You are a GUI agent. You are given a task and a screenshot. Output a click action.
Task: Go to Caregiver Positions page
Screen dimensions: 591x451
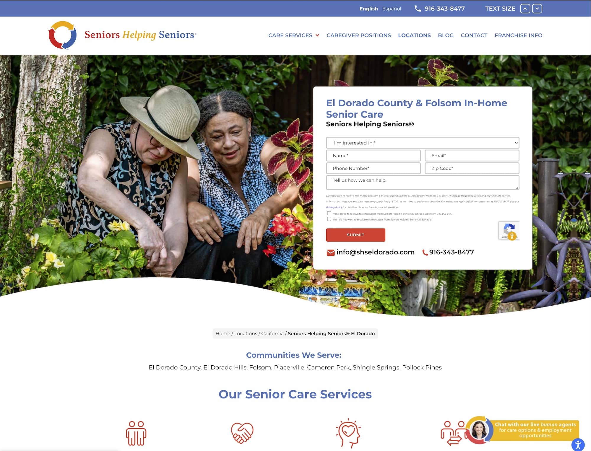click(x=358, y=35)
